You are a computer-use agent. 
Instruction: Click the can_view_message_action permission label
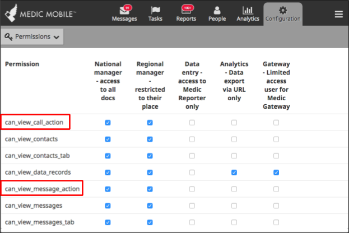click(42, 189)
